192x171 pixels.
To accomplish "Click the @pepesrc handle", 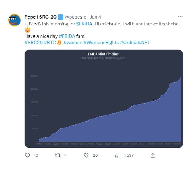I will (76, 17).
